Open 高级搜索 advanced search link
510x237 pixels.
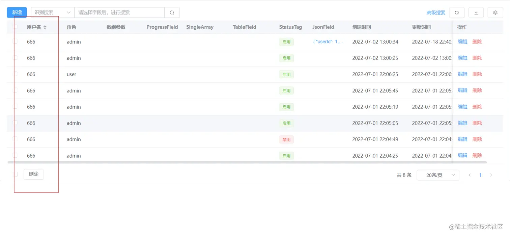[436, 12]
